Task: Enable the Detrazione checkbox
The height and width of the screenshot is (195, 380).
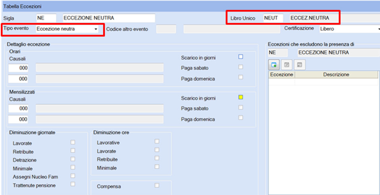Action: coord(73,159)
